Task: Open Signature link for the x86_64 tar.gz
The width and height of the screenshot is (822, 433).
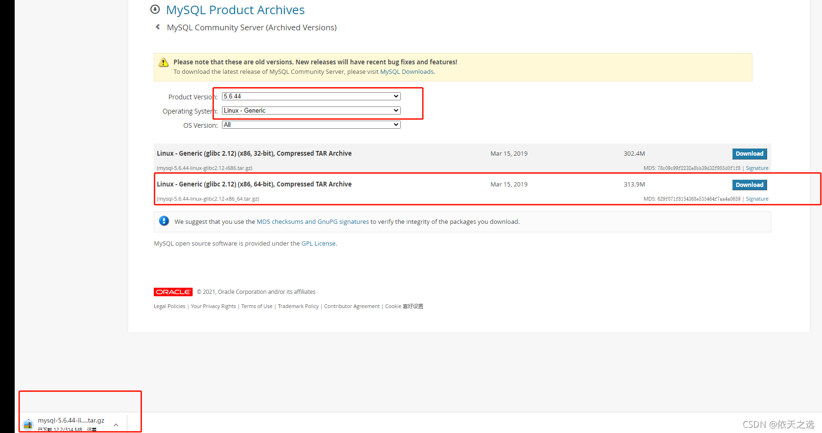Action: pos(757,199)
